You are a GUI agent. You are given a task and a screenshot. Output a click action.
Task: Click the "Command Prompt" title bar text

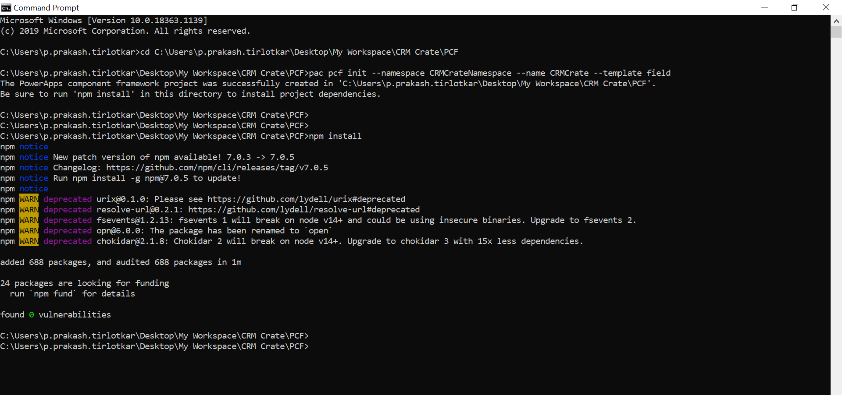46,7
